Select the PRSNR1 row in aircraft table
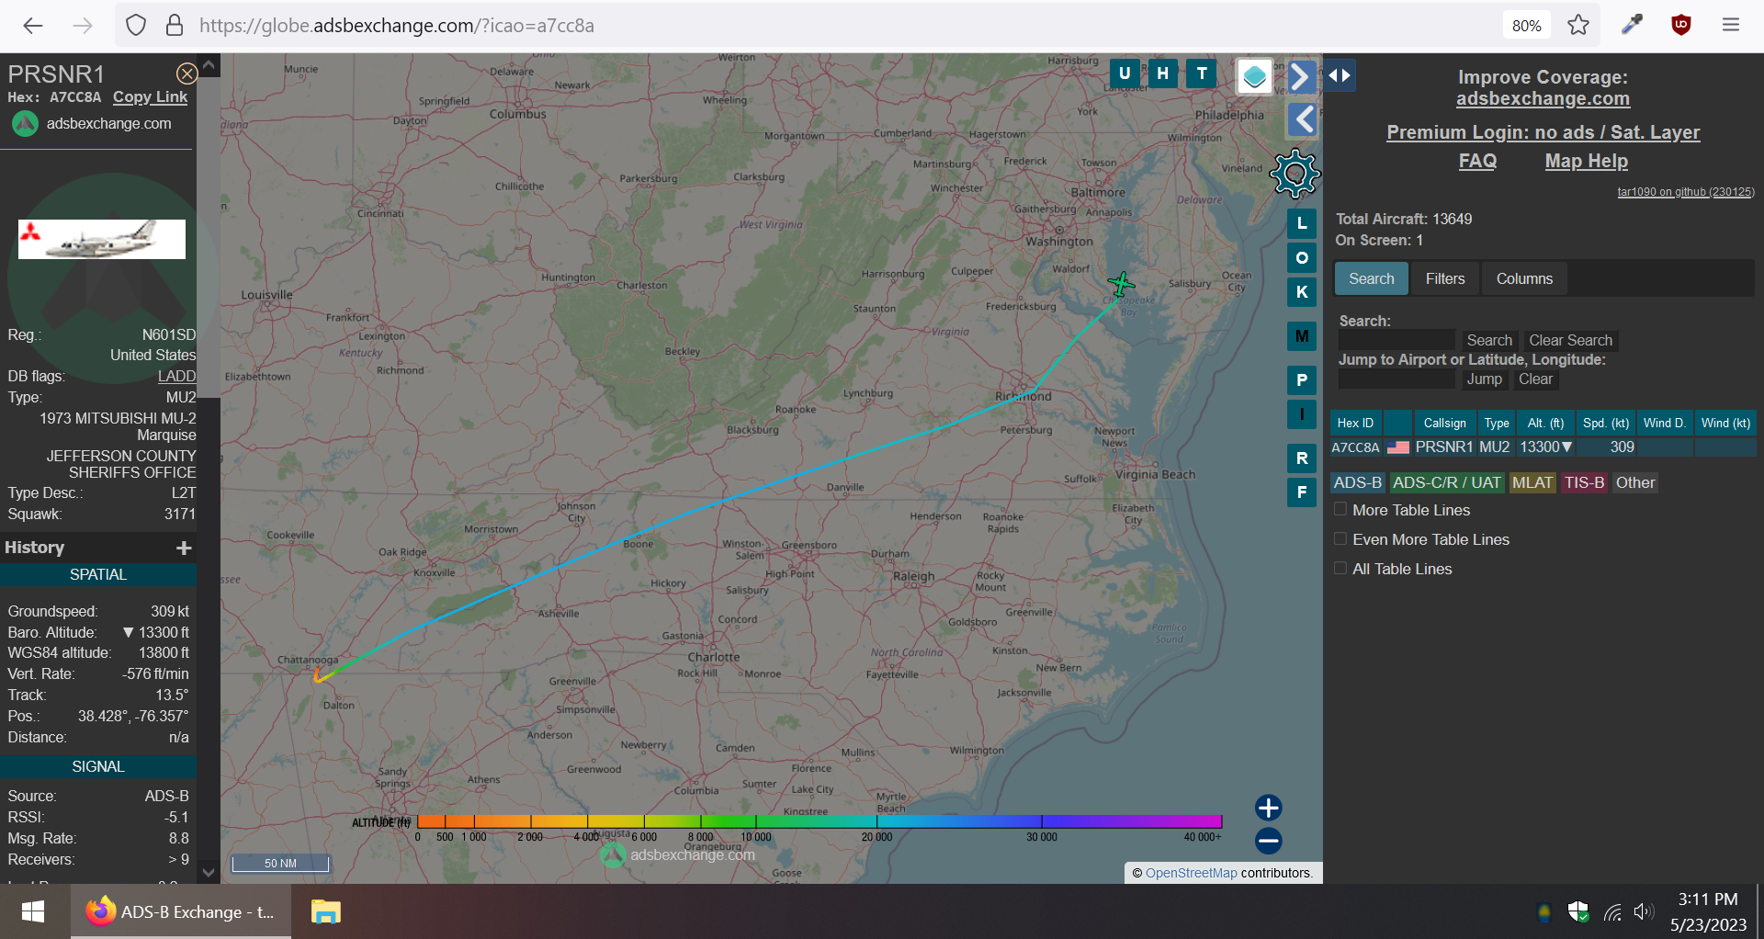Screen dimensions: 1764x939 point(1543,447)
